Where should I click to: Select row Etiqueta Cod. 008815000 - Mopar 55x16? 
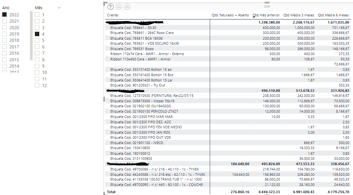[x=227, y=101]
